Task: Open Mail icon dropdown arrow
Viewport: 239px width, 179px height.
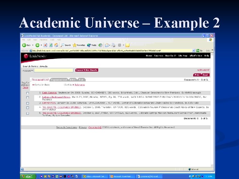Action: pyautogui.click(x=110, y=45)
